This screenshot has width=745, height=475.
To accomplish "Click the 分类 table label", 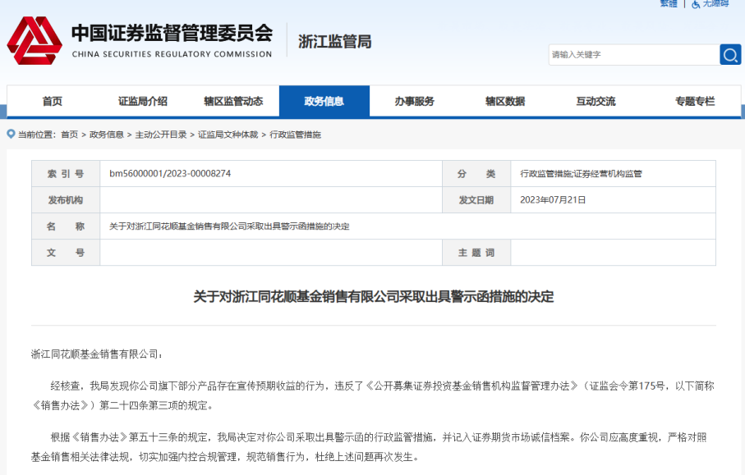I will (476, 174).
